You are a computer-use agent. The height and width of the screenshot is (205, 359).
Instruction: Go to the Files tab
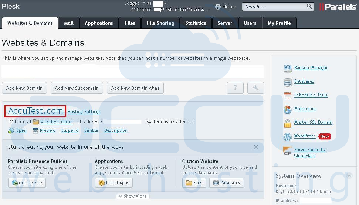[x=130, y=23]
